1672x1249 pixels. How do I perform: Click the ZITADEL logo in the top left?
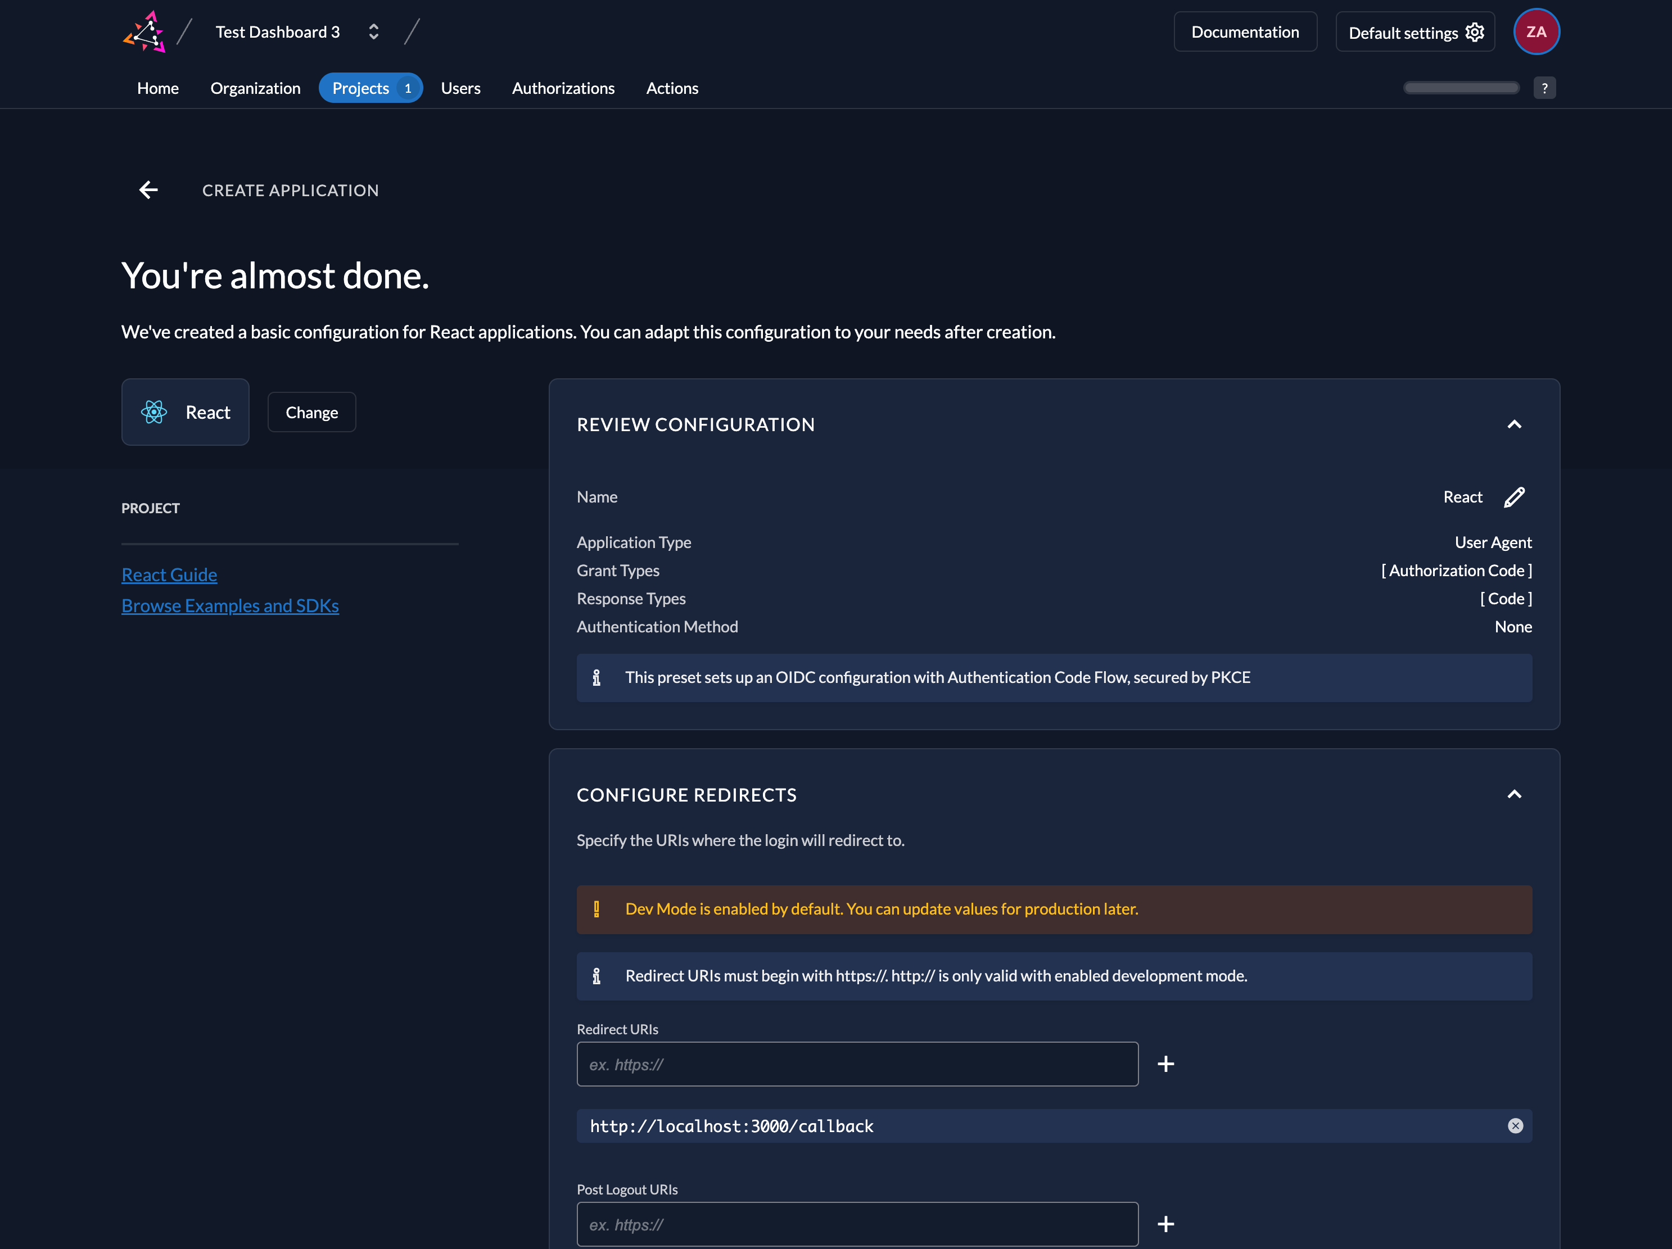pos(146,31)
